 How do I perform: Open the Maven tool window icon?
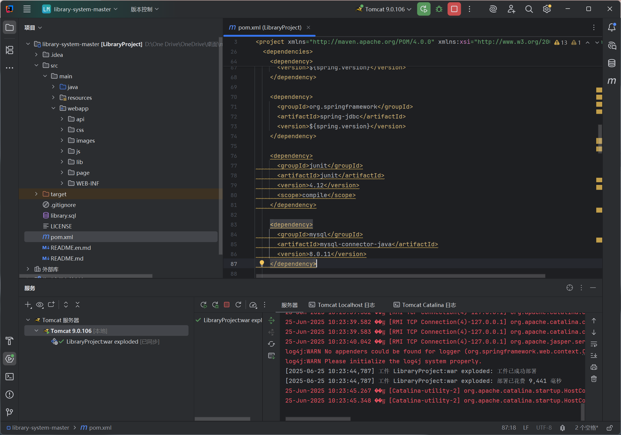(x=611, y=81)
